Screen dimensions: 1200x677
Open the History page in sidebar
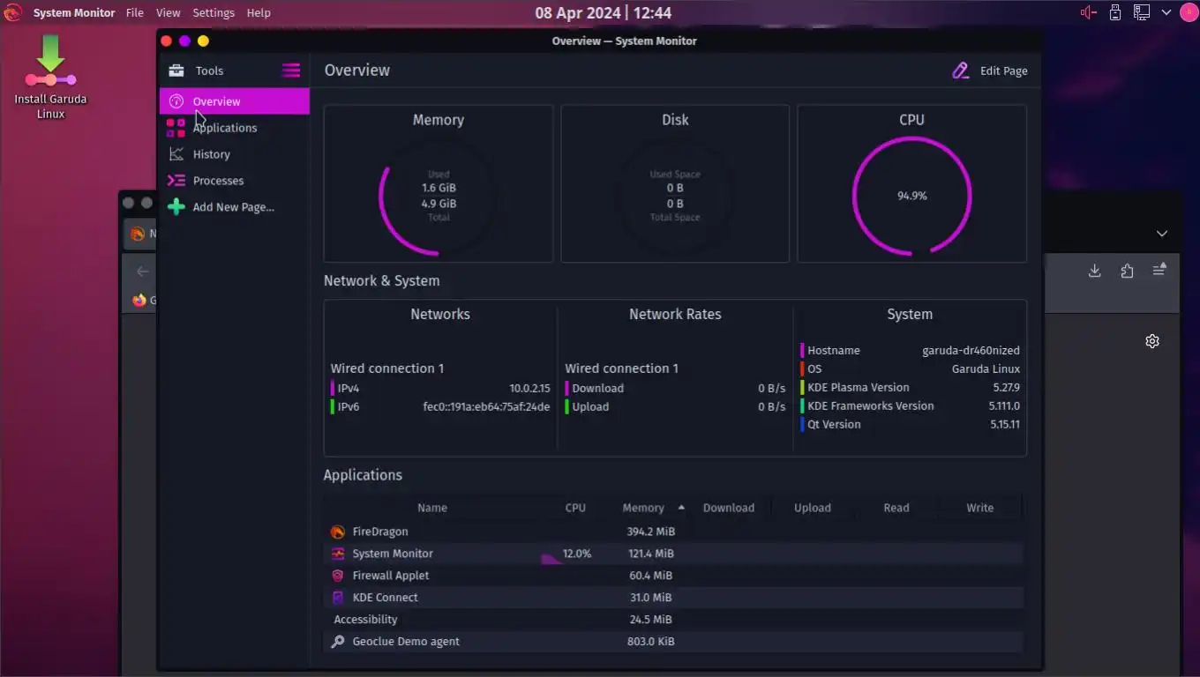click(x=235, y=154)
